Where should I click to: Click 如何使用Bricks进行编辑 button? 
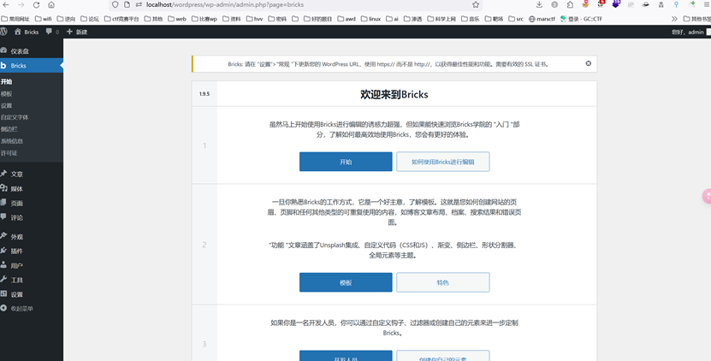[x=443, y=162]
